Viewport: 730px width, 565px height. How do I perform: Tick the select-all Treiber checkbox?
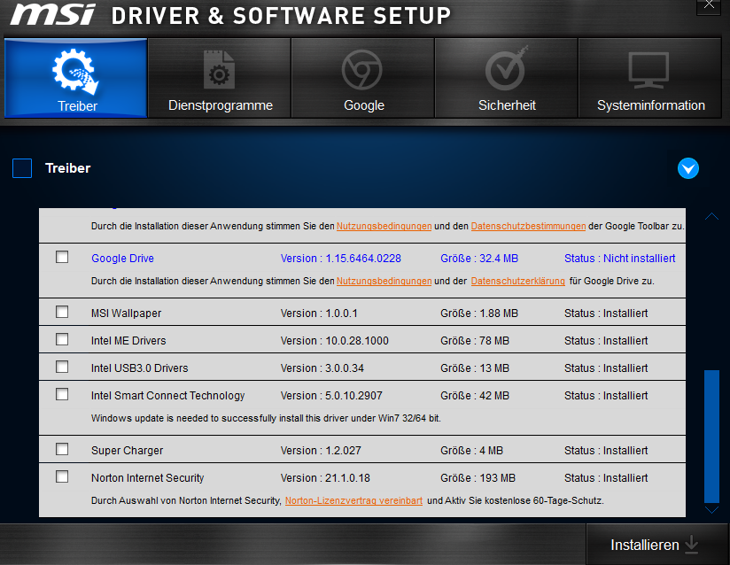22,168
